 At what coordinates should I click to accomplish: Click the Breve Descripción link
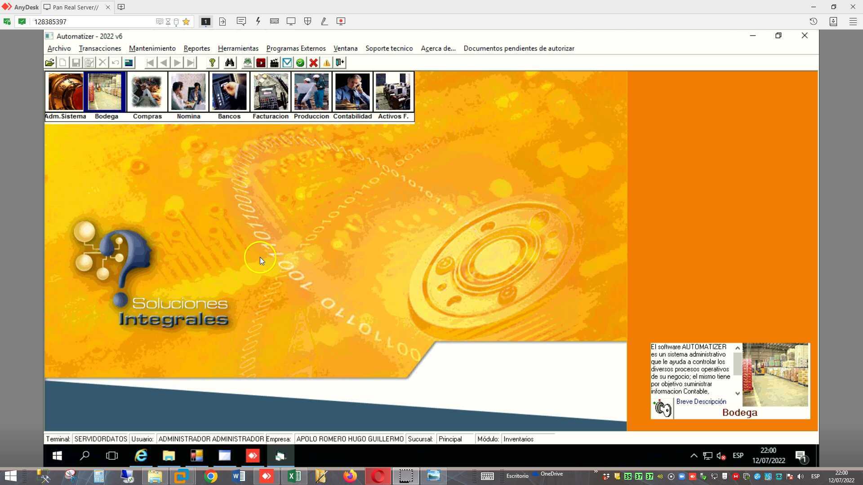point(701,401)
